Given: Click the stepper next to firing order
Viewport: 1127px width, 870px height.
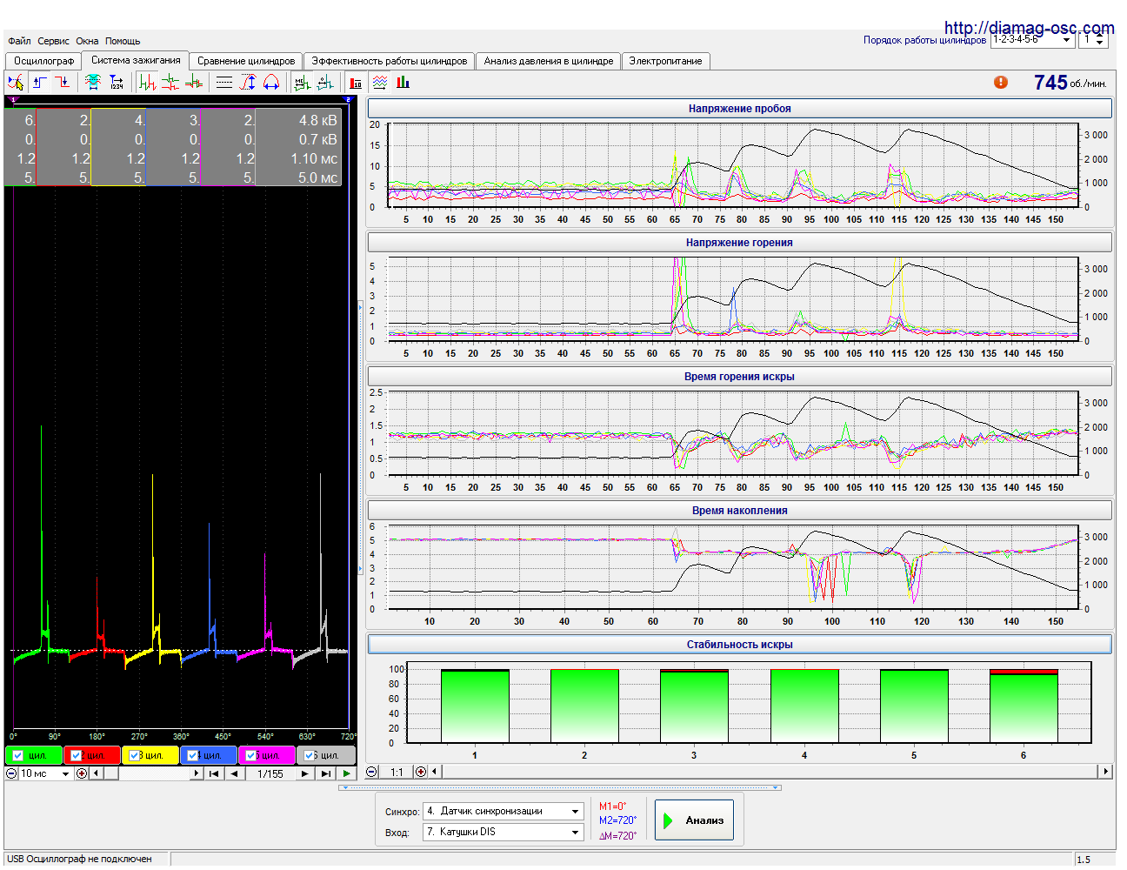Looking at the screenshot, I should [x=1099, y=40].
